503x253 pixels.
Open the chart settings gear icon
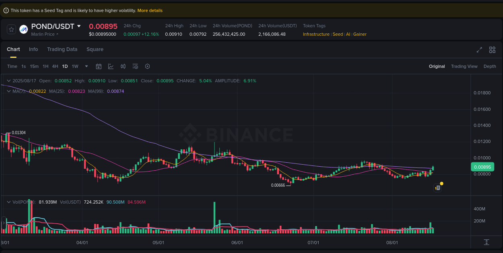coord(147,66)
